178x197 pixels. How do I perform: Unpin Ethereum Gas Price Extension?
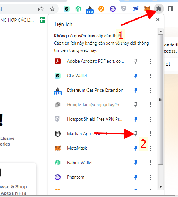(136, 90)
